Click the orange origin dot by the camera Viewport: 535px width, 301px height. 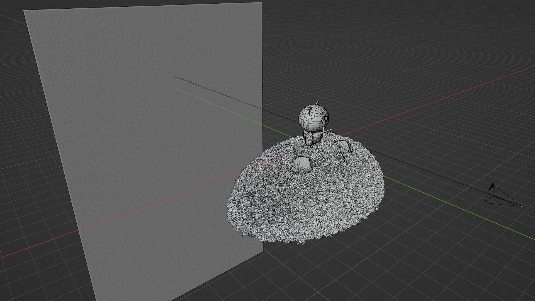[x=521, y=206]
